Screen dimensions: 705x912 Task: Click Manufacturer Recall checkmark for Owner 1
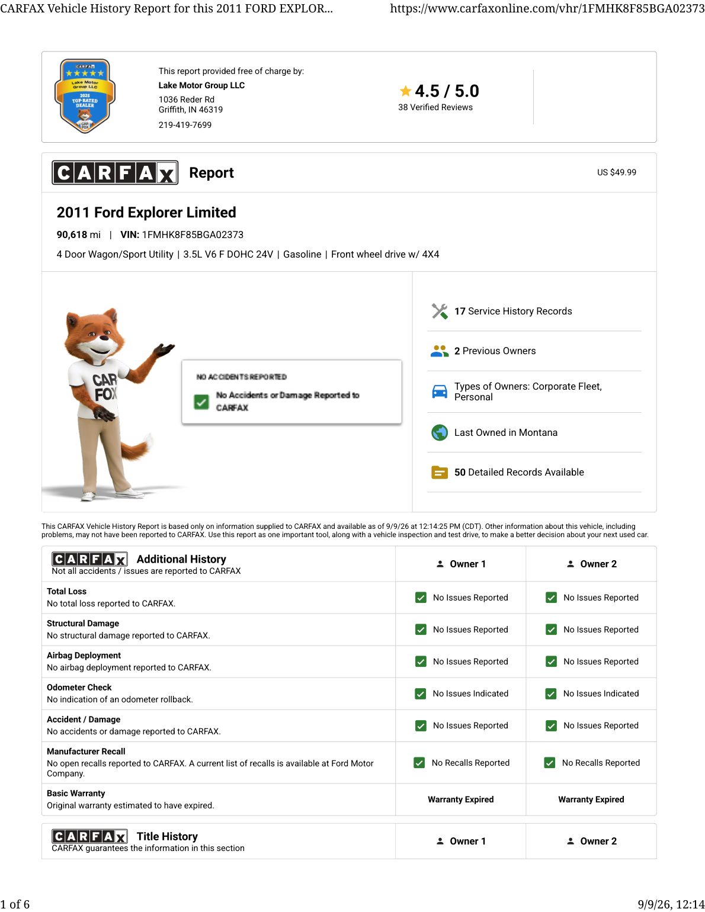[419, 763]
